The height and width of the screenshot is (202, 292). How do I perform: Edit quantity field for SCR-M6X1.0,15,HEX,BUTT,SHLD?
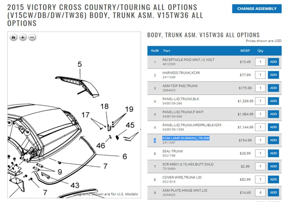coord(260,166)
